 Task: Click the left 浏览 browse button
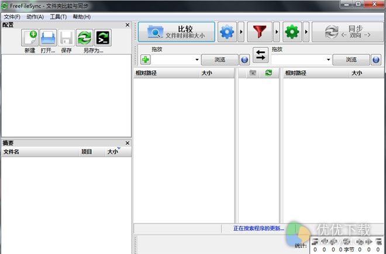tap(220, 60)
